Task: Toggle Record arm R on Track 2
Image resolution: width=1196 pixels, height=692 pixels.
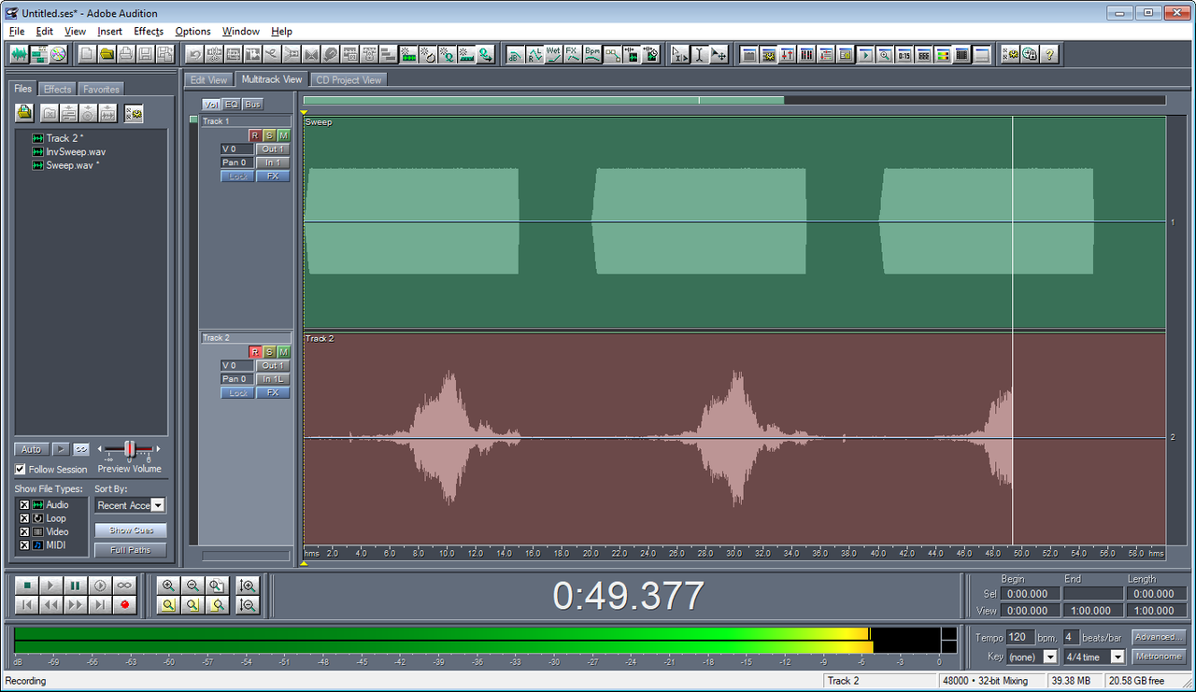Action: [x=254, y=352]
